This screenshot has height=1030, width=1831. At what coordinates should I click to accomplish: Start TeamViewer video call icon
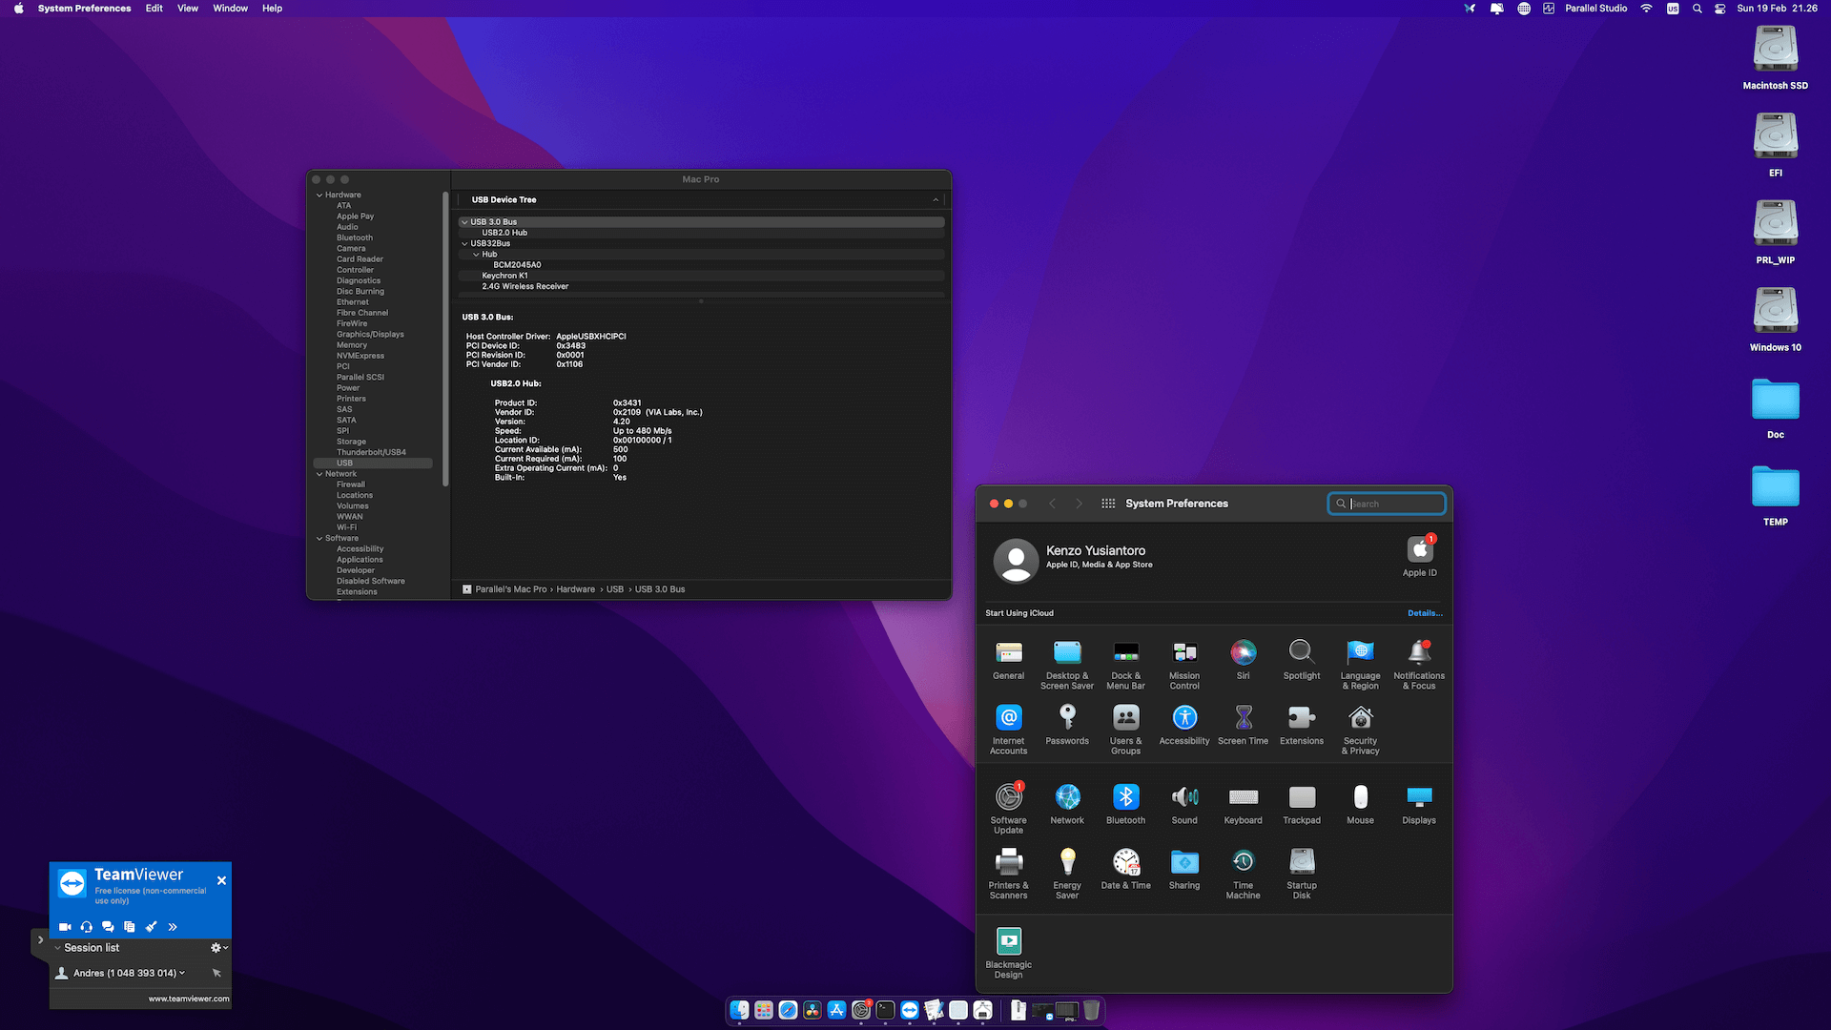65,927
